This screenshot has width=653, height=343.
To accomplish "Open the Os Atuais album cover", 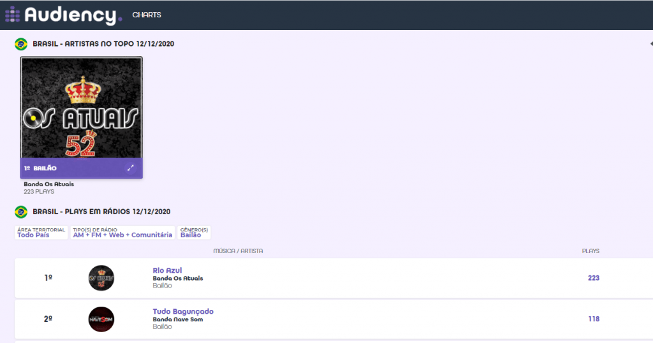I will [81, 108].
